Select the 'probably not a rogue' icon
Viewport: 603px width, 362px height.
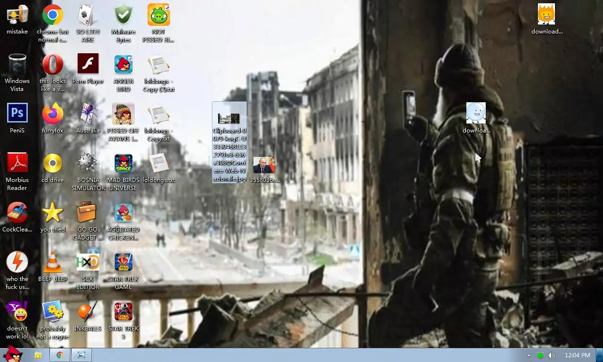click(53, 320)
